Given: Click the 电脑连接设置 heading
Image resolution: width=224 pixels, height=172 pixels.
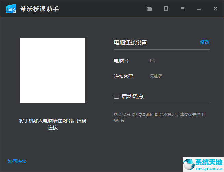Looking at the screenshot, I should click(130, 42).
